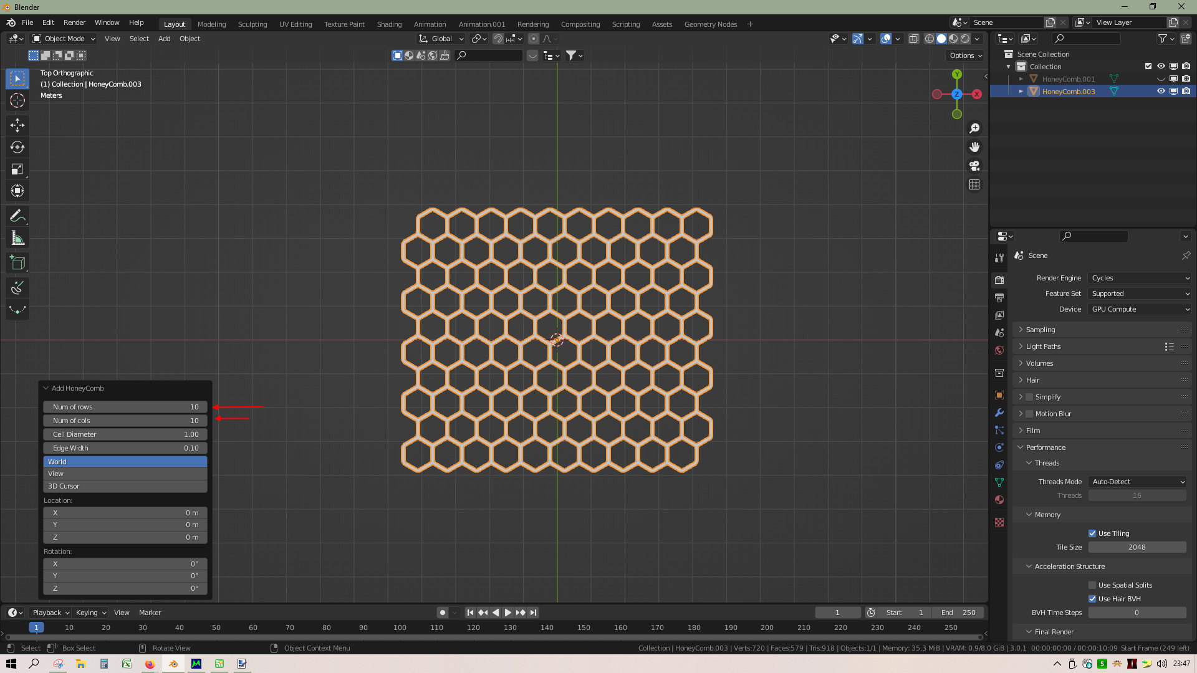Click the Num of rows field

pos(125,407)
